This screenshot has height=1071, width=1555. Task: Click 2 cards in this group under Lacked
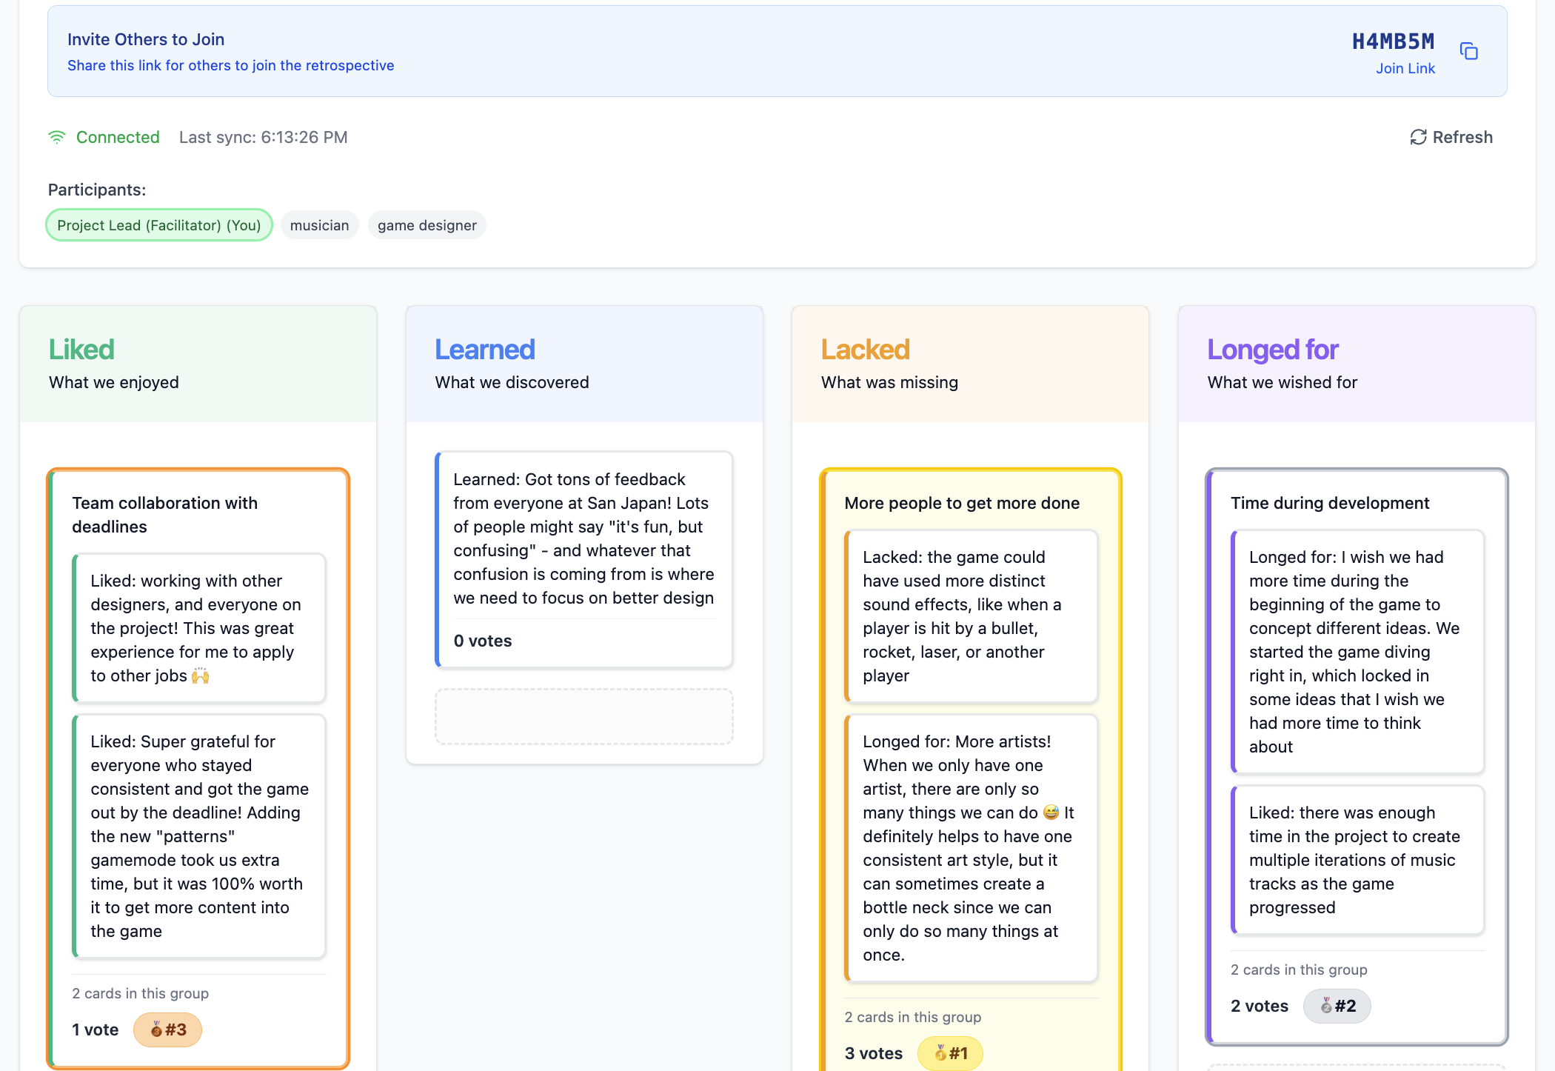click(912, 1017)
